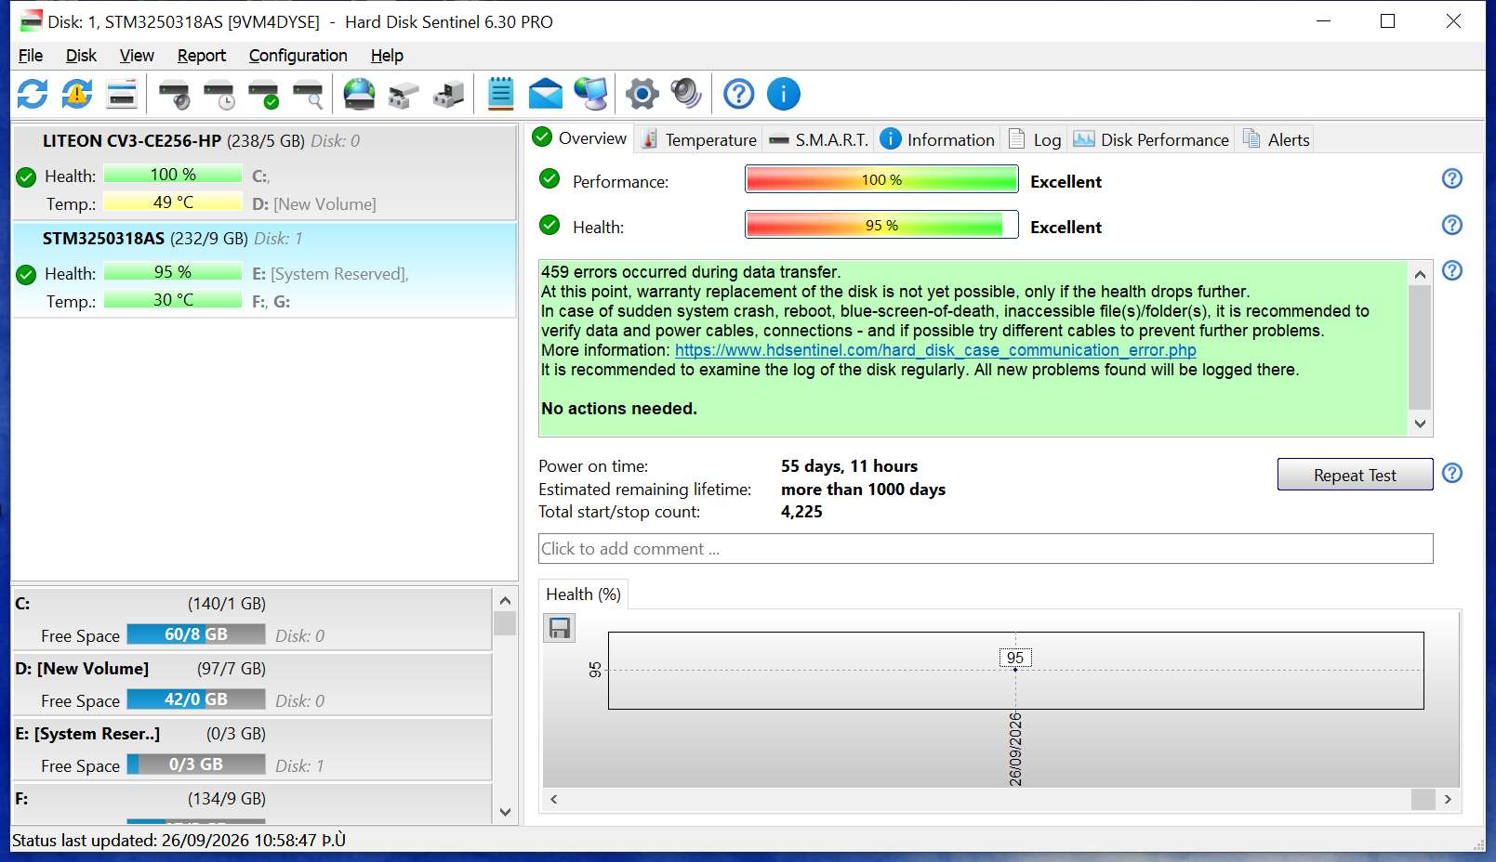Viewport: 1496px width, 862px height.
Task: Save the health chart with floppy icon
Action: coord(560,629)
